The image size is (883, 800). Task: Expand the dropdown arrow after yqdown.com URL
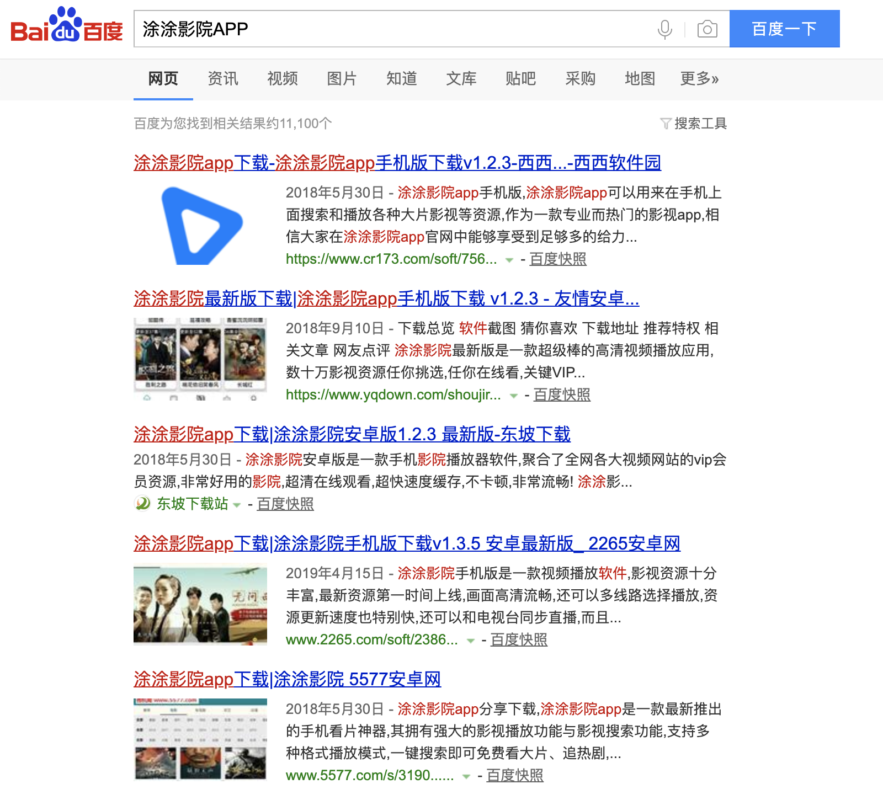click(x=514, y=396)
